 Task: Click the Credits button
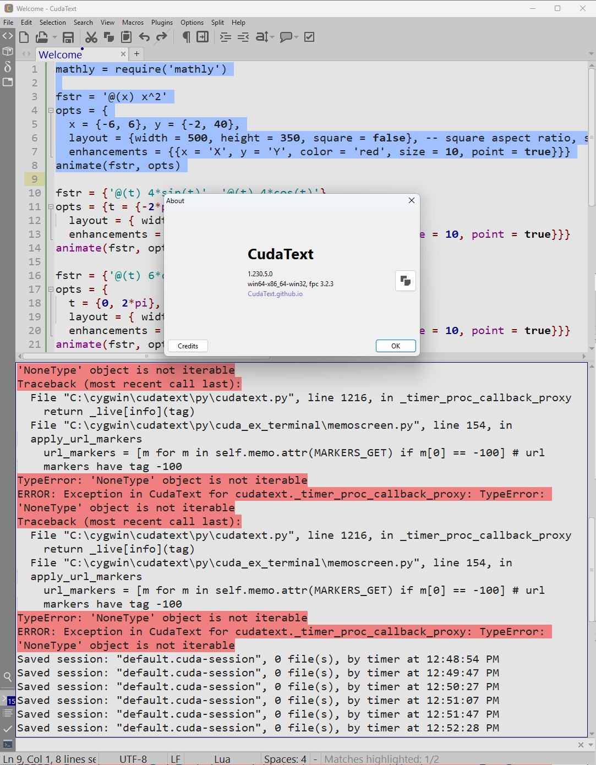(188, 346)
